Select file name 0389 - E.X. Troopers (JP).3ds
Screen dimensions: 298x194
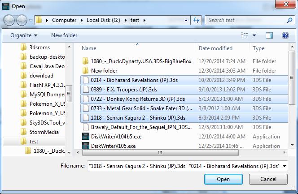tap(124, 89)
